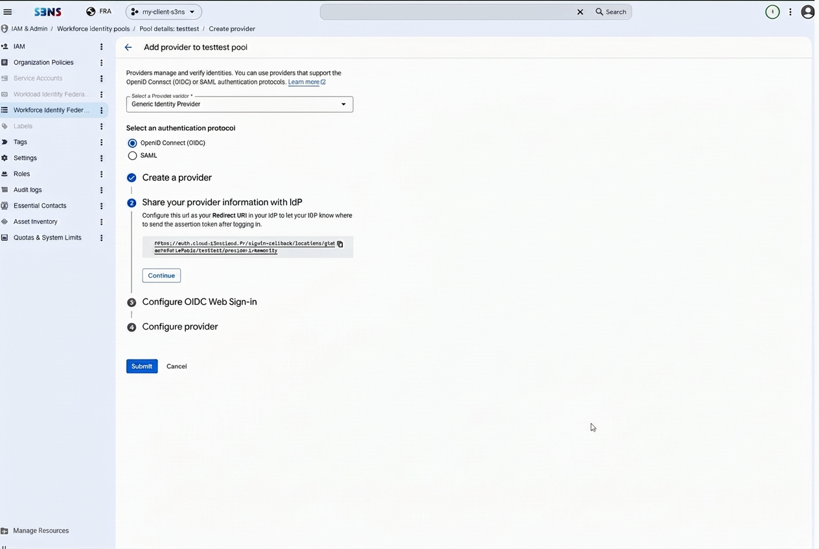This screenshot has height=549, width=819.
Task: Select the SAML radio button
Action: point(132,155)
